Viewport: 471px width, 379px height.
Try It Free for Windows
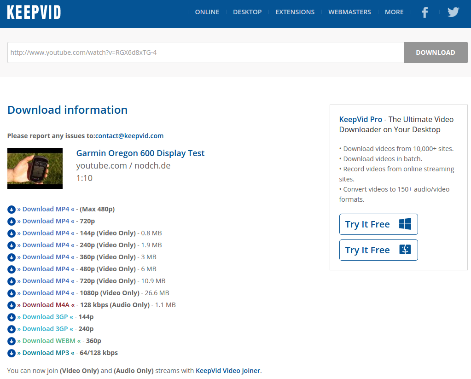point(378,224)
